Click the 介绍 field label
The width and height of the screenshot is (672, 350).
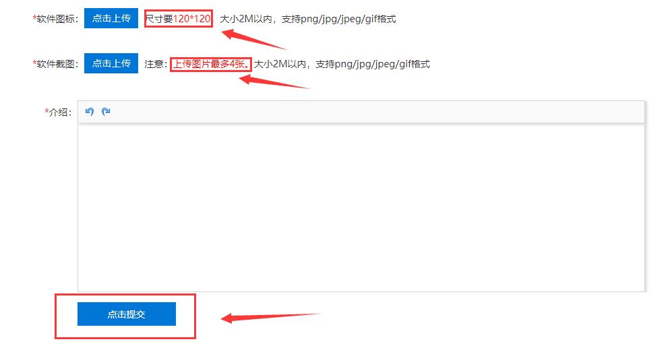59,112
